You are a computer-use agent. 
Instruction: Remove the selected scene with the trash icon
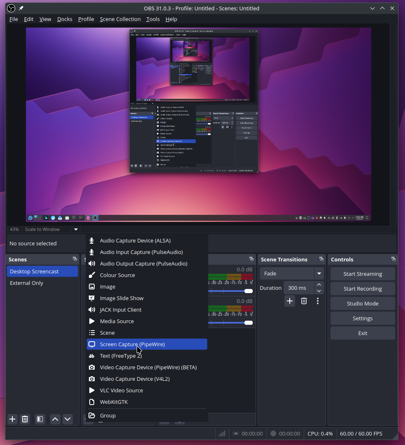25,419
